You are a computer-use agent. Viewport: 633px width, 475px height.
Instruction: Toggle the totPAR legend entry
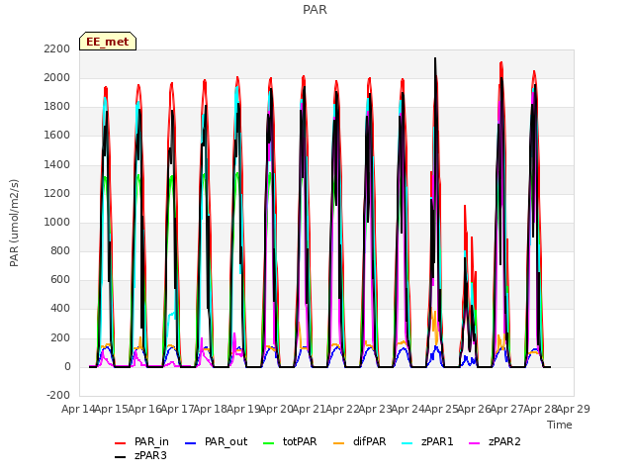[x=290, y=442]
